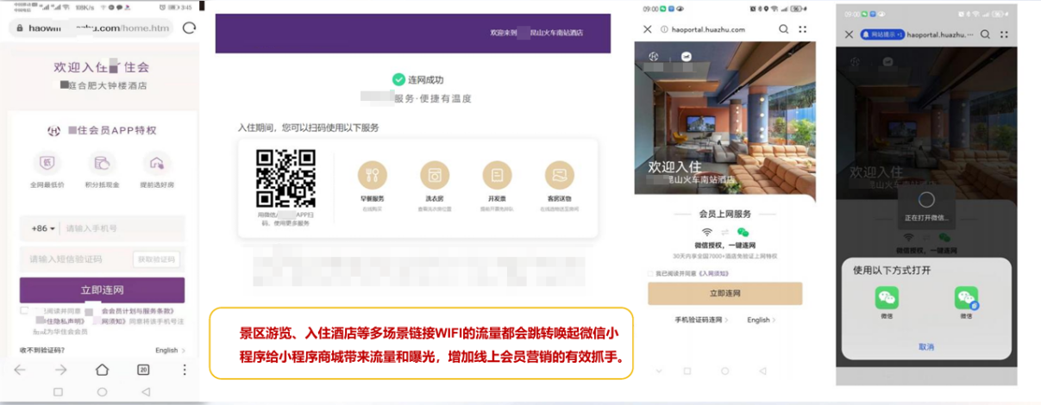Open the tab counter showing 20

pos(143,370)
